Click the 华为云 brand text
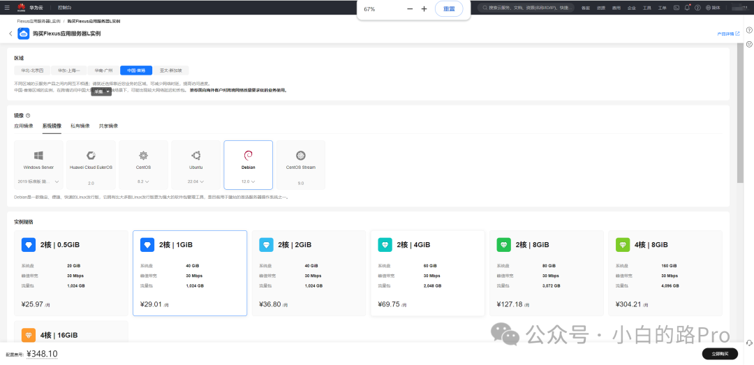Screen dimensions: 754x365 [x=36, y=8]
